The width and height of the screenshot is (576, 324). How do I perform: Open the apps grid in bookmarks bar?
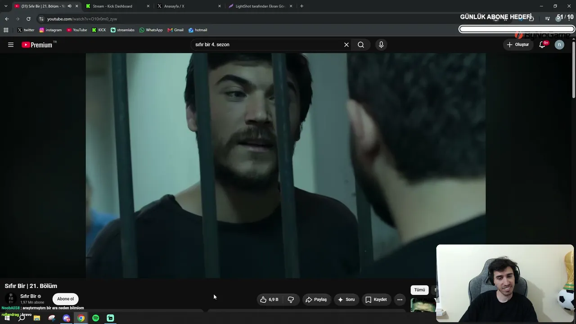pos(6,30)
